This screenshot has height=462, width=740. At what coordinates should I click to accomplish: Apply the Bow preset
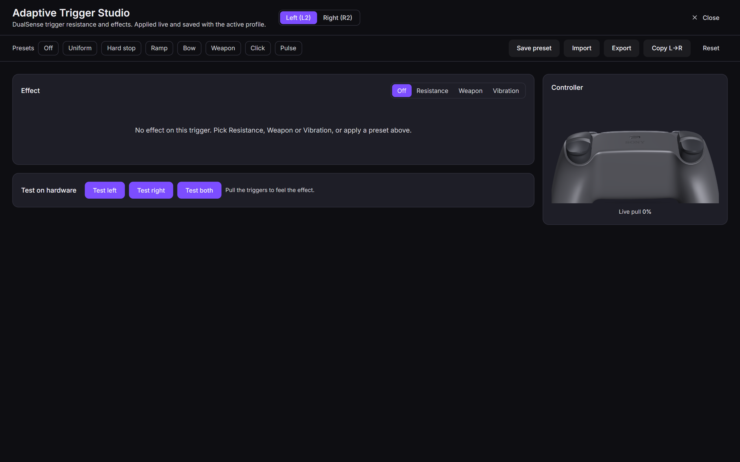189,48
